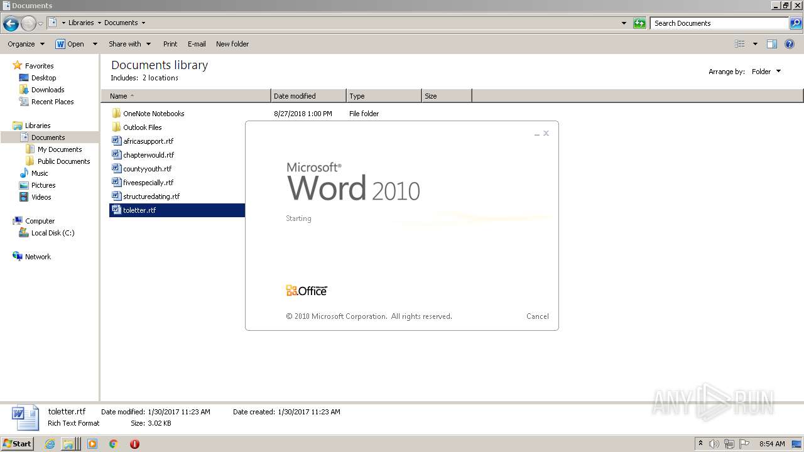This screenshot has height=452, width=804.
Task: Click the Action Center flag tray icon
Action: (x=744, y=444)
